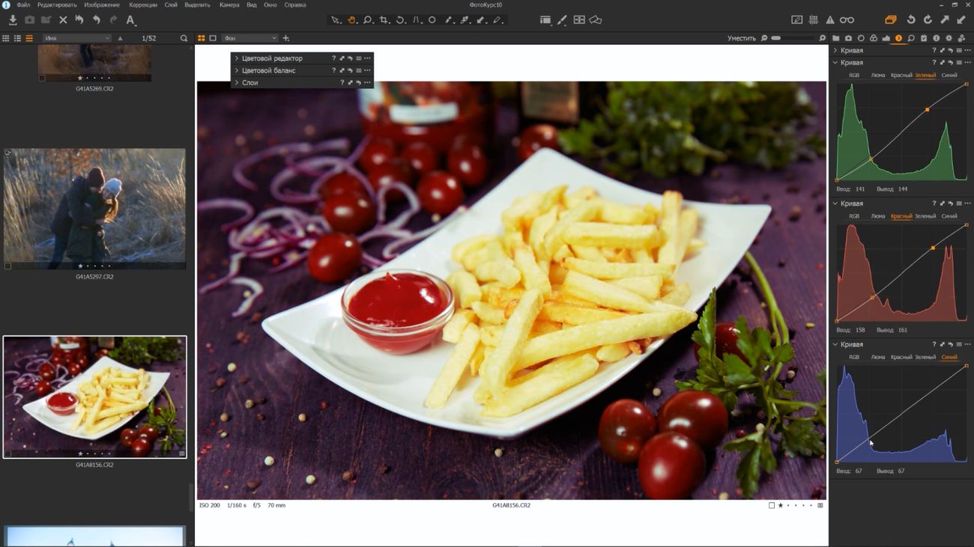Viewport: 974px width, 547px height.
Task: Click the browser search magnifier icon
Action: coord(184,38)
